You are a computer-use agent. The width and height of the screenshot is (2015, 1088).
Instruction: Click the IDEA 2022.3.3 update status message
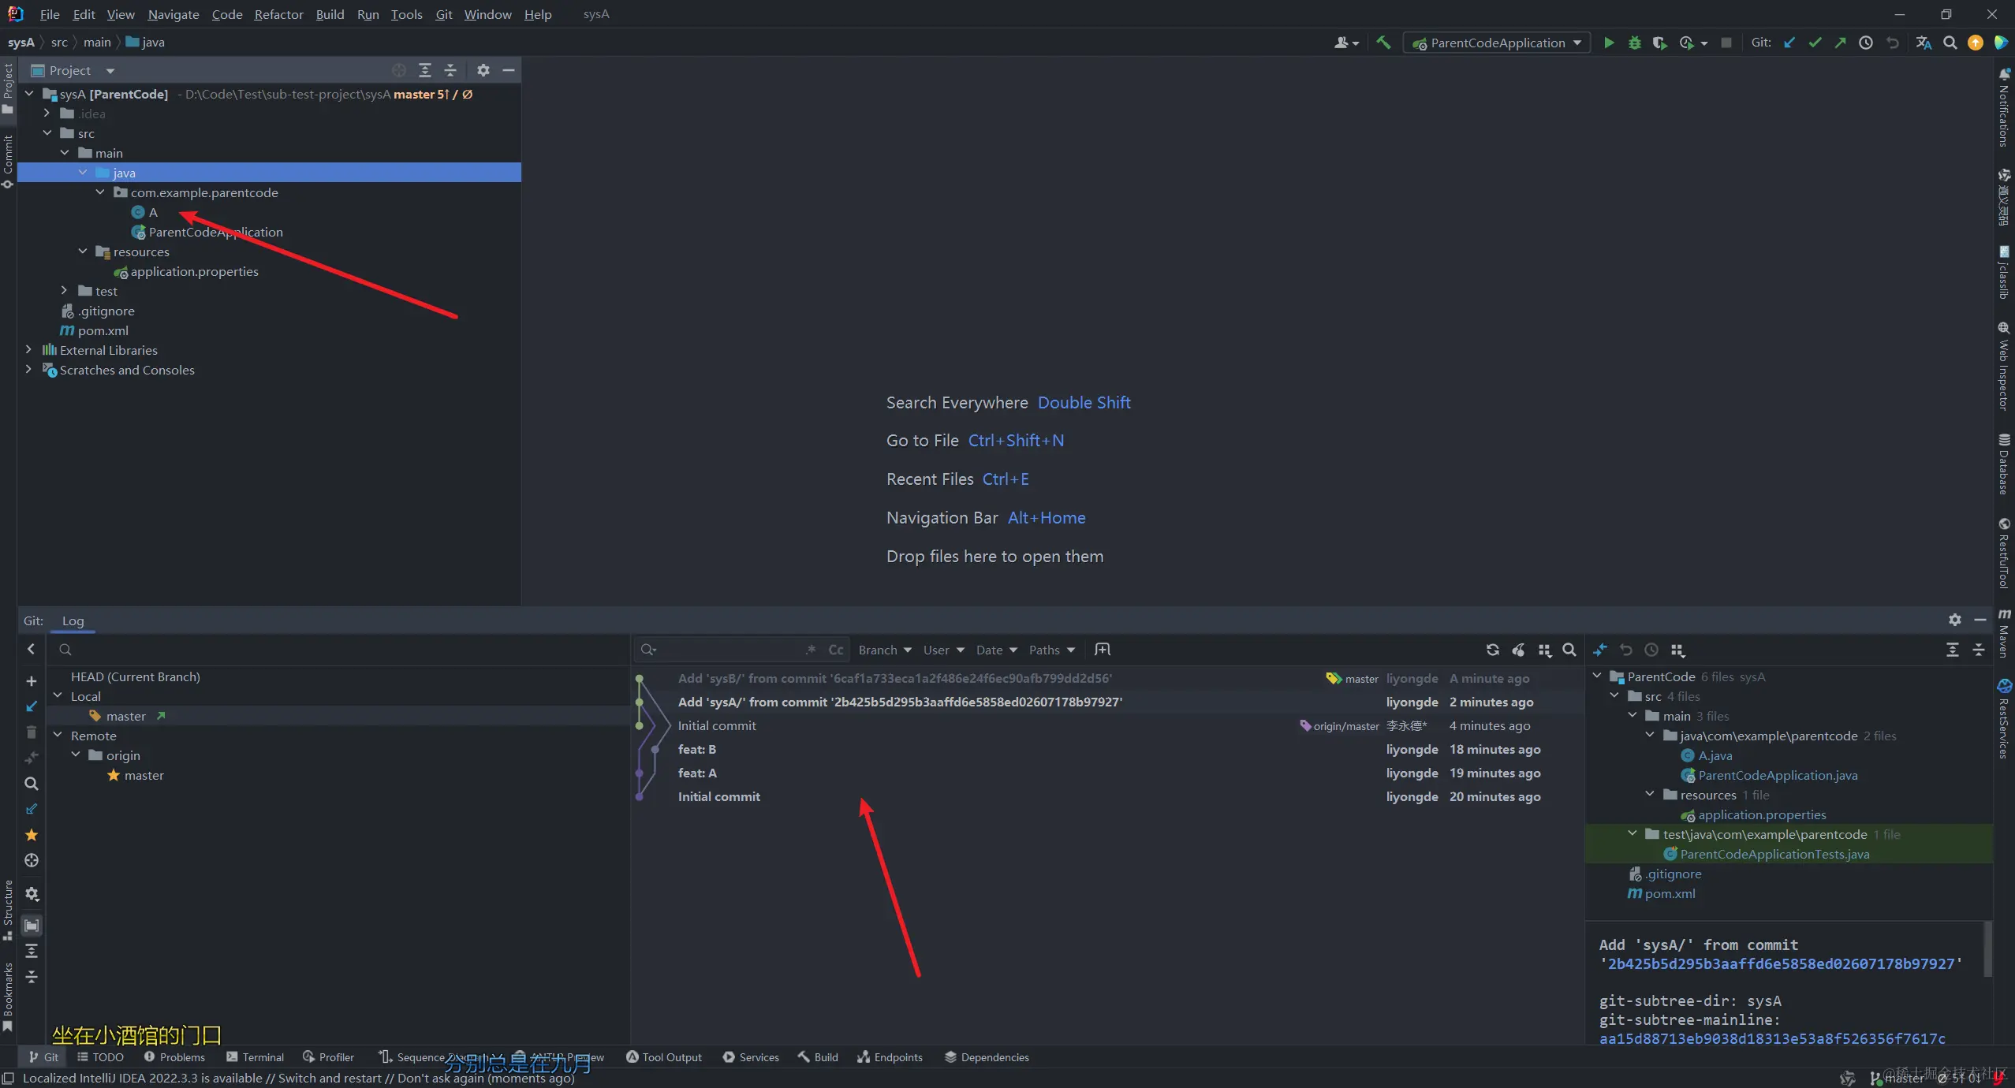click(x=298, y=1078)
